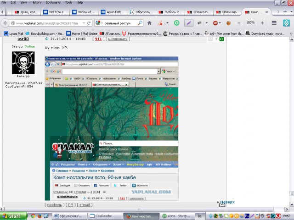Click the Ru language indicator in the tray
The image size is (294, 220).
(247, 216)
